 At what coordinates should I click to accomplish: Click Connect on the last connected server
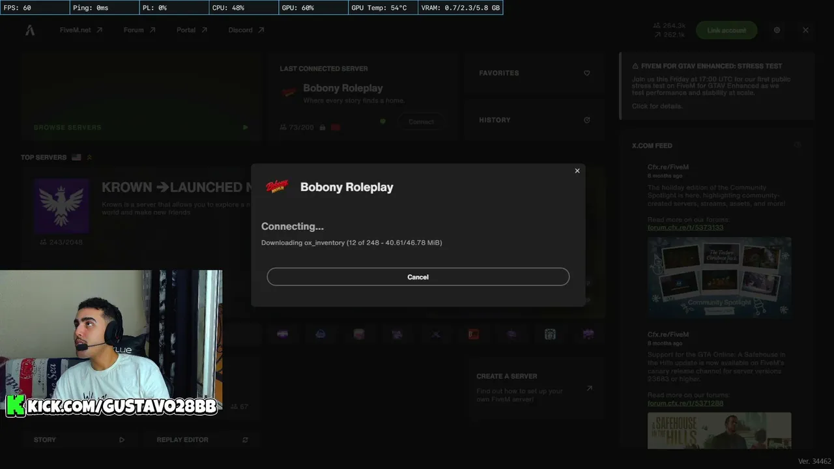click(x=421, y=122)
